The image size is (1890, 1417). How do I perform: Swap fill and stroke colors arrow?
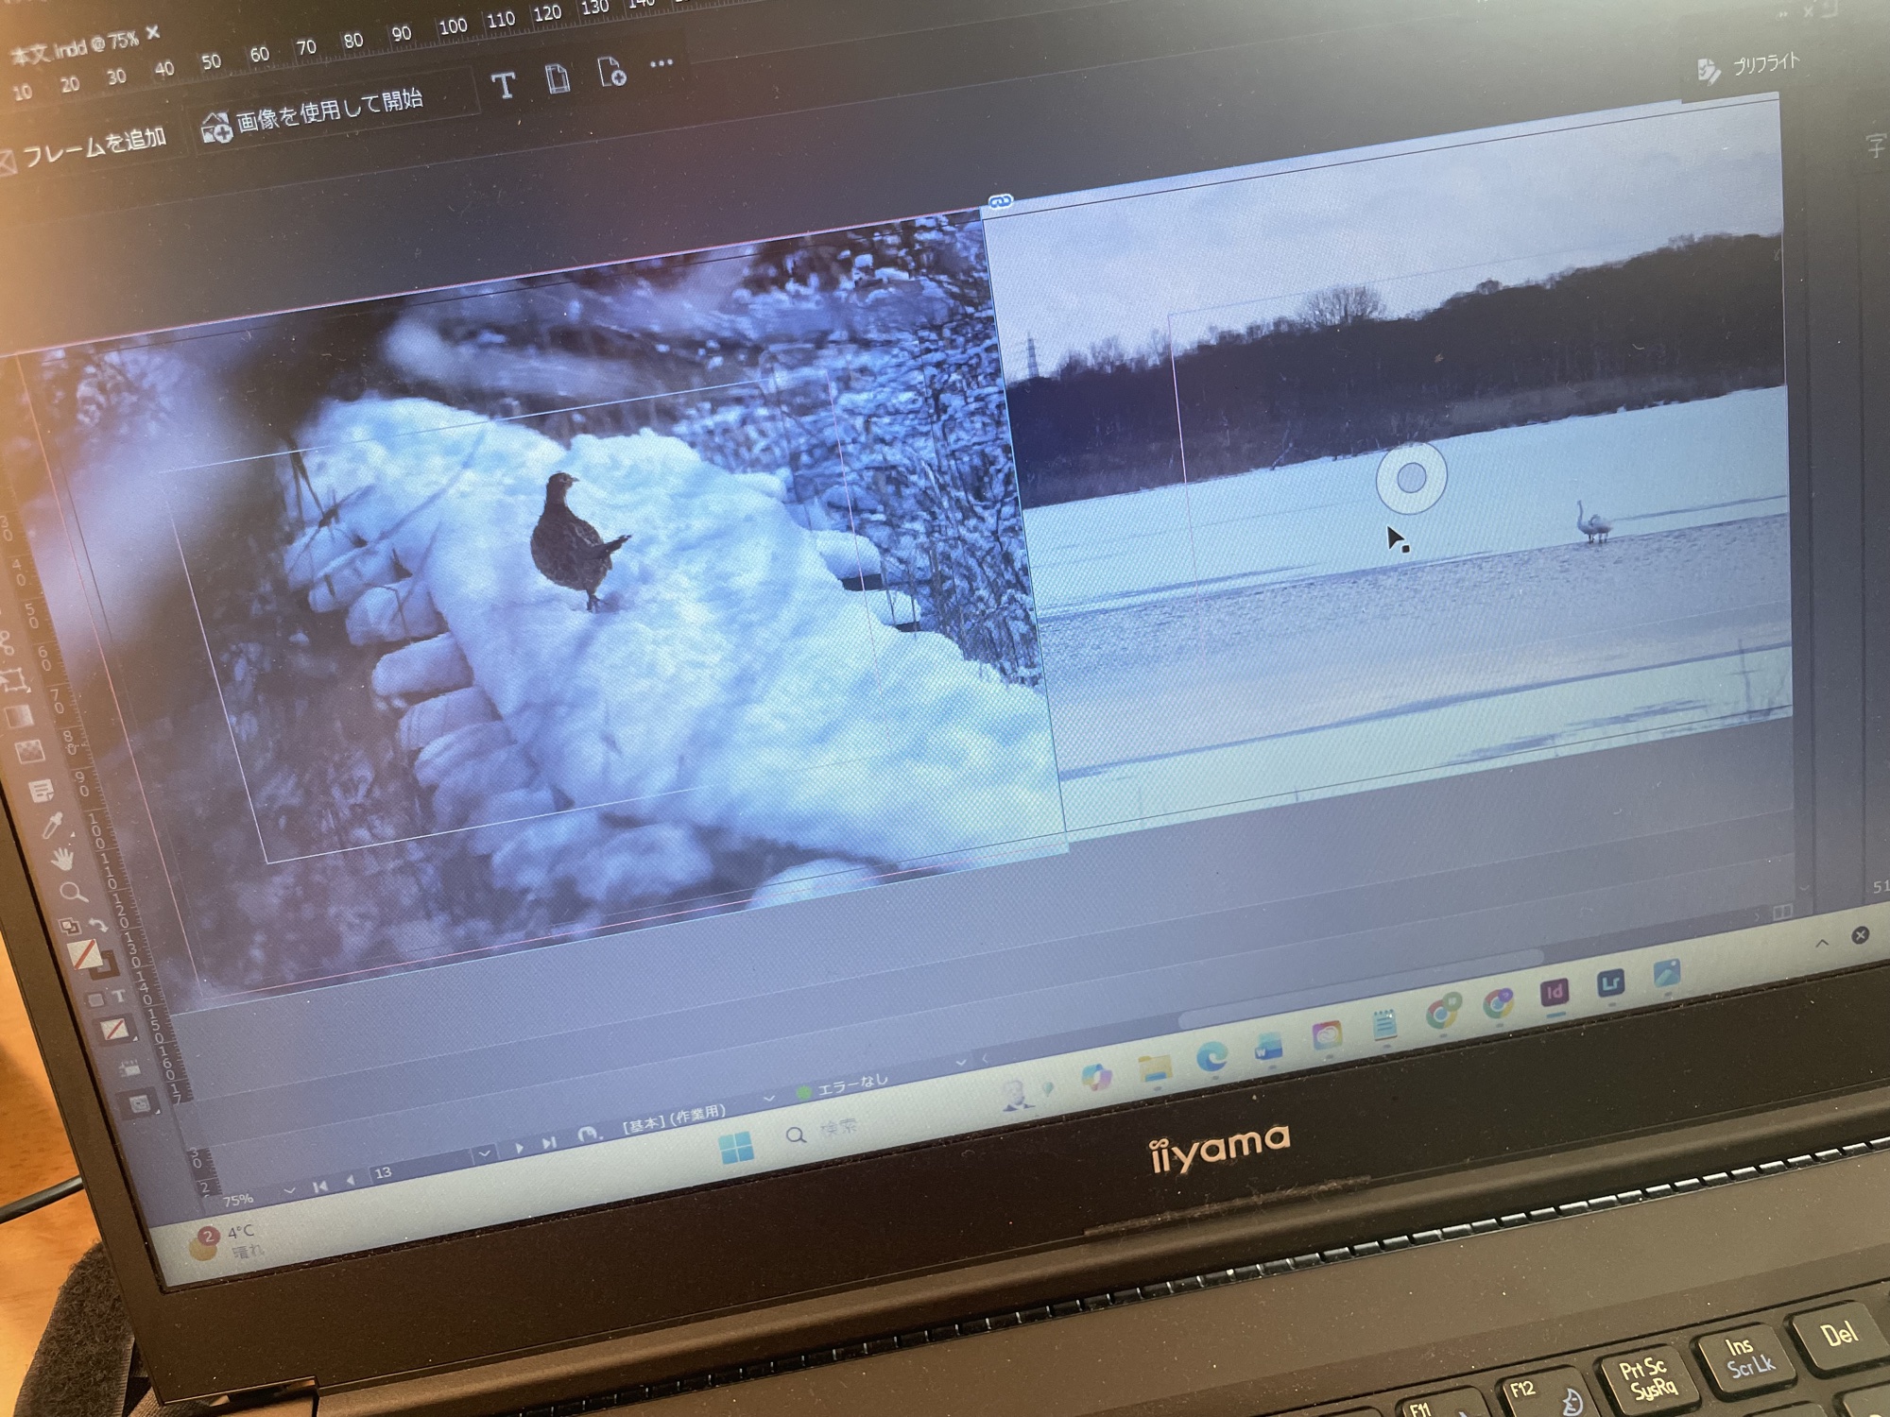[97, 924]
